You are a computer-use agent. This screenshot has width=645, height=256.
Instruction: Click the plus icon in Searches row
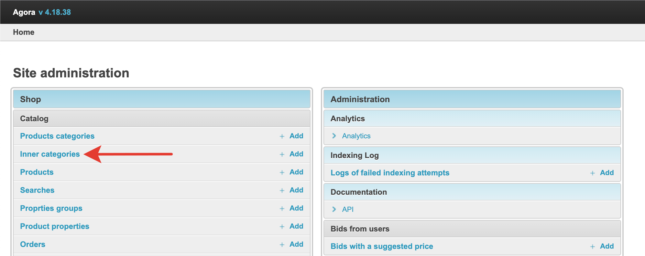pyautogui.click(x=282, y=191)
